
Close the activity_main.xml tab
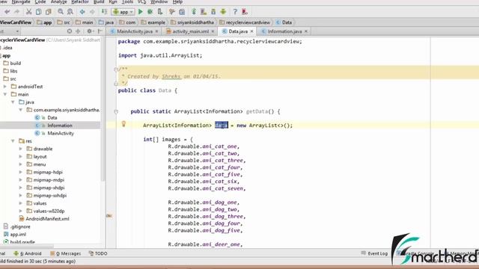click(213, 31)
